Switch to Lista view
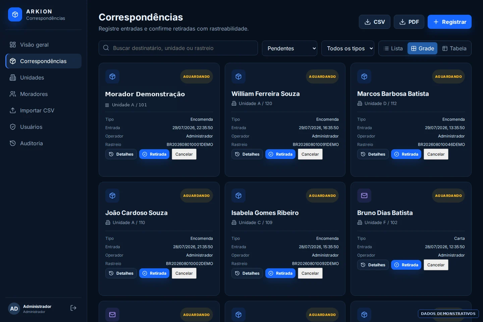The height and width of the screenshot is (322, 483). (393, 48)
